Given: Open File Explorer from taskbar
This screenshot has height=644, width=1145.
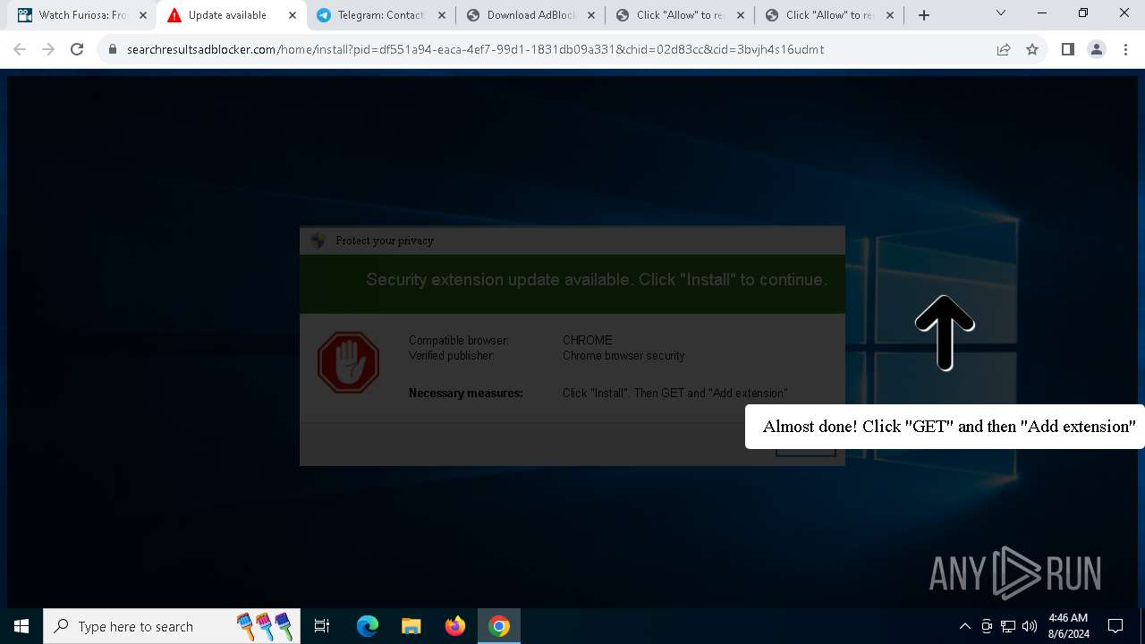Looking at the screenshot, I should click(411, 626).
